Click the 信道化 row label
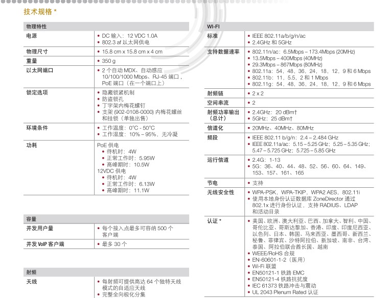 point(215,128)
